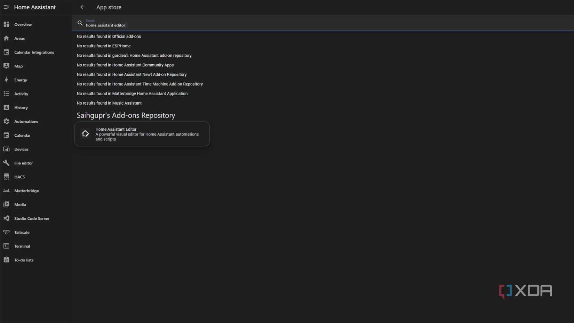The height and width of the screenshot is (323, 574).
Task: Click the Calendar Integrations icon
Action: [x=6, y=52]
